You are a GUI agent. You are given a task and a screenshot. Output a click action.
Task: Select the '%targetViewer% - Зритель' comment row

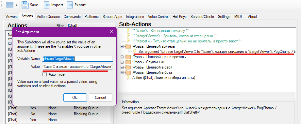[x=175, y=36]
